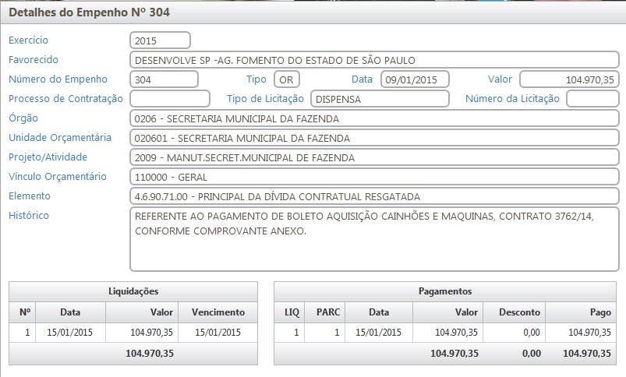Click the Tipo de Licitação field DISPENSA
Screen dimensions: 626x377
[x=380, y=99]
